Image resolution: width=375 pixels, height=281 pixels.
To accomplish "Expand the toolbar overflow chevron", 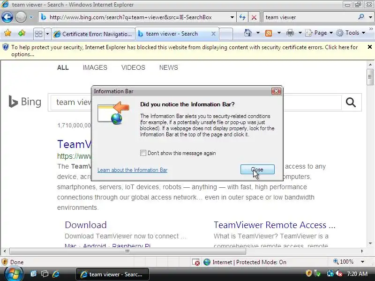I will click(x=371, y=29).
